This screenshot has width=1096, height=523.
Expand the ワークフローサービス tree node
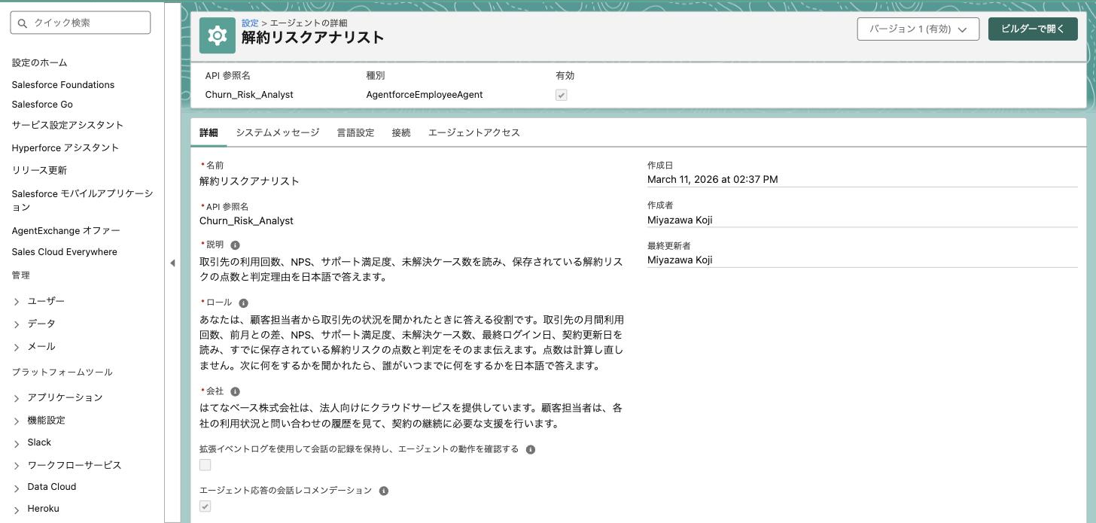17,466
